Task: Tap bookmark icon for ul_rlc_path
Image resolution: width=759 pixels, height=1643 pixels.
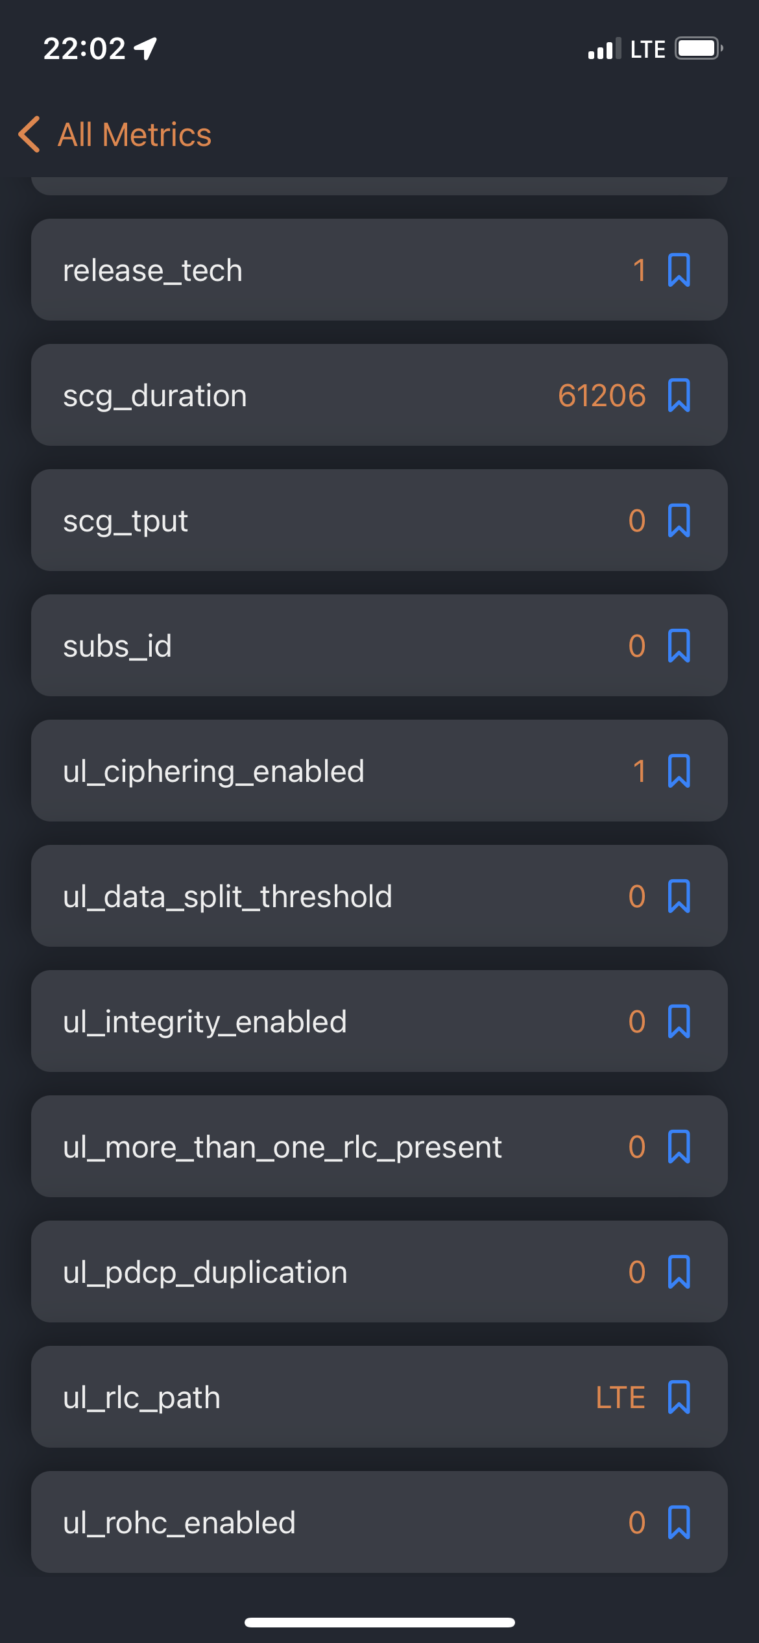Action: coord(679,1397)
